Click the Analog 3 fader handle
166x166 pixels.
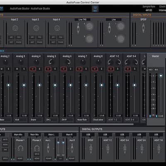tap(24, 85)
